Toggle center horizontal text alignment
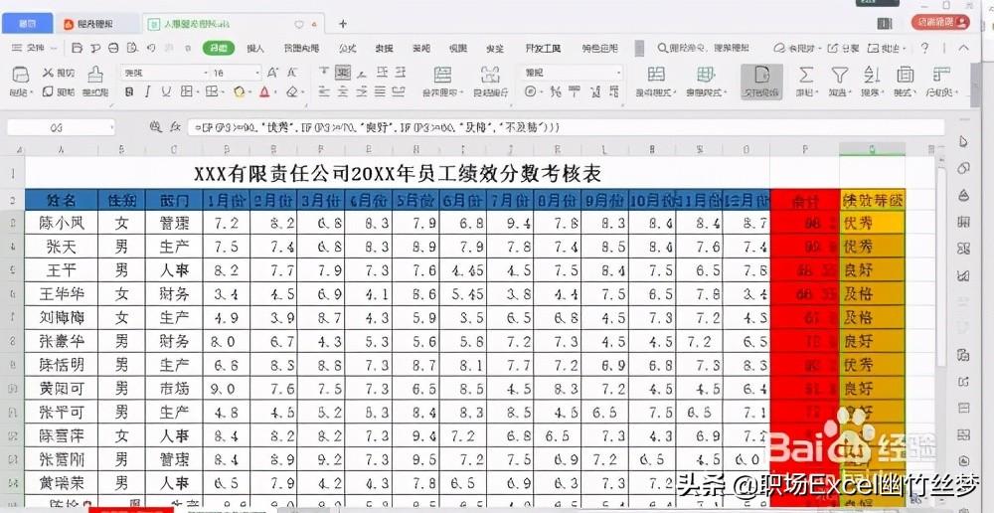994x513 pixels. tap(343, 91)
